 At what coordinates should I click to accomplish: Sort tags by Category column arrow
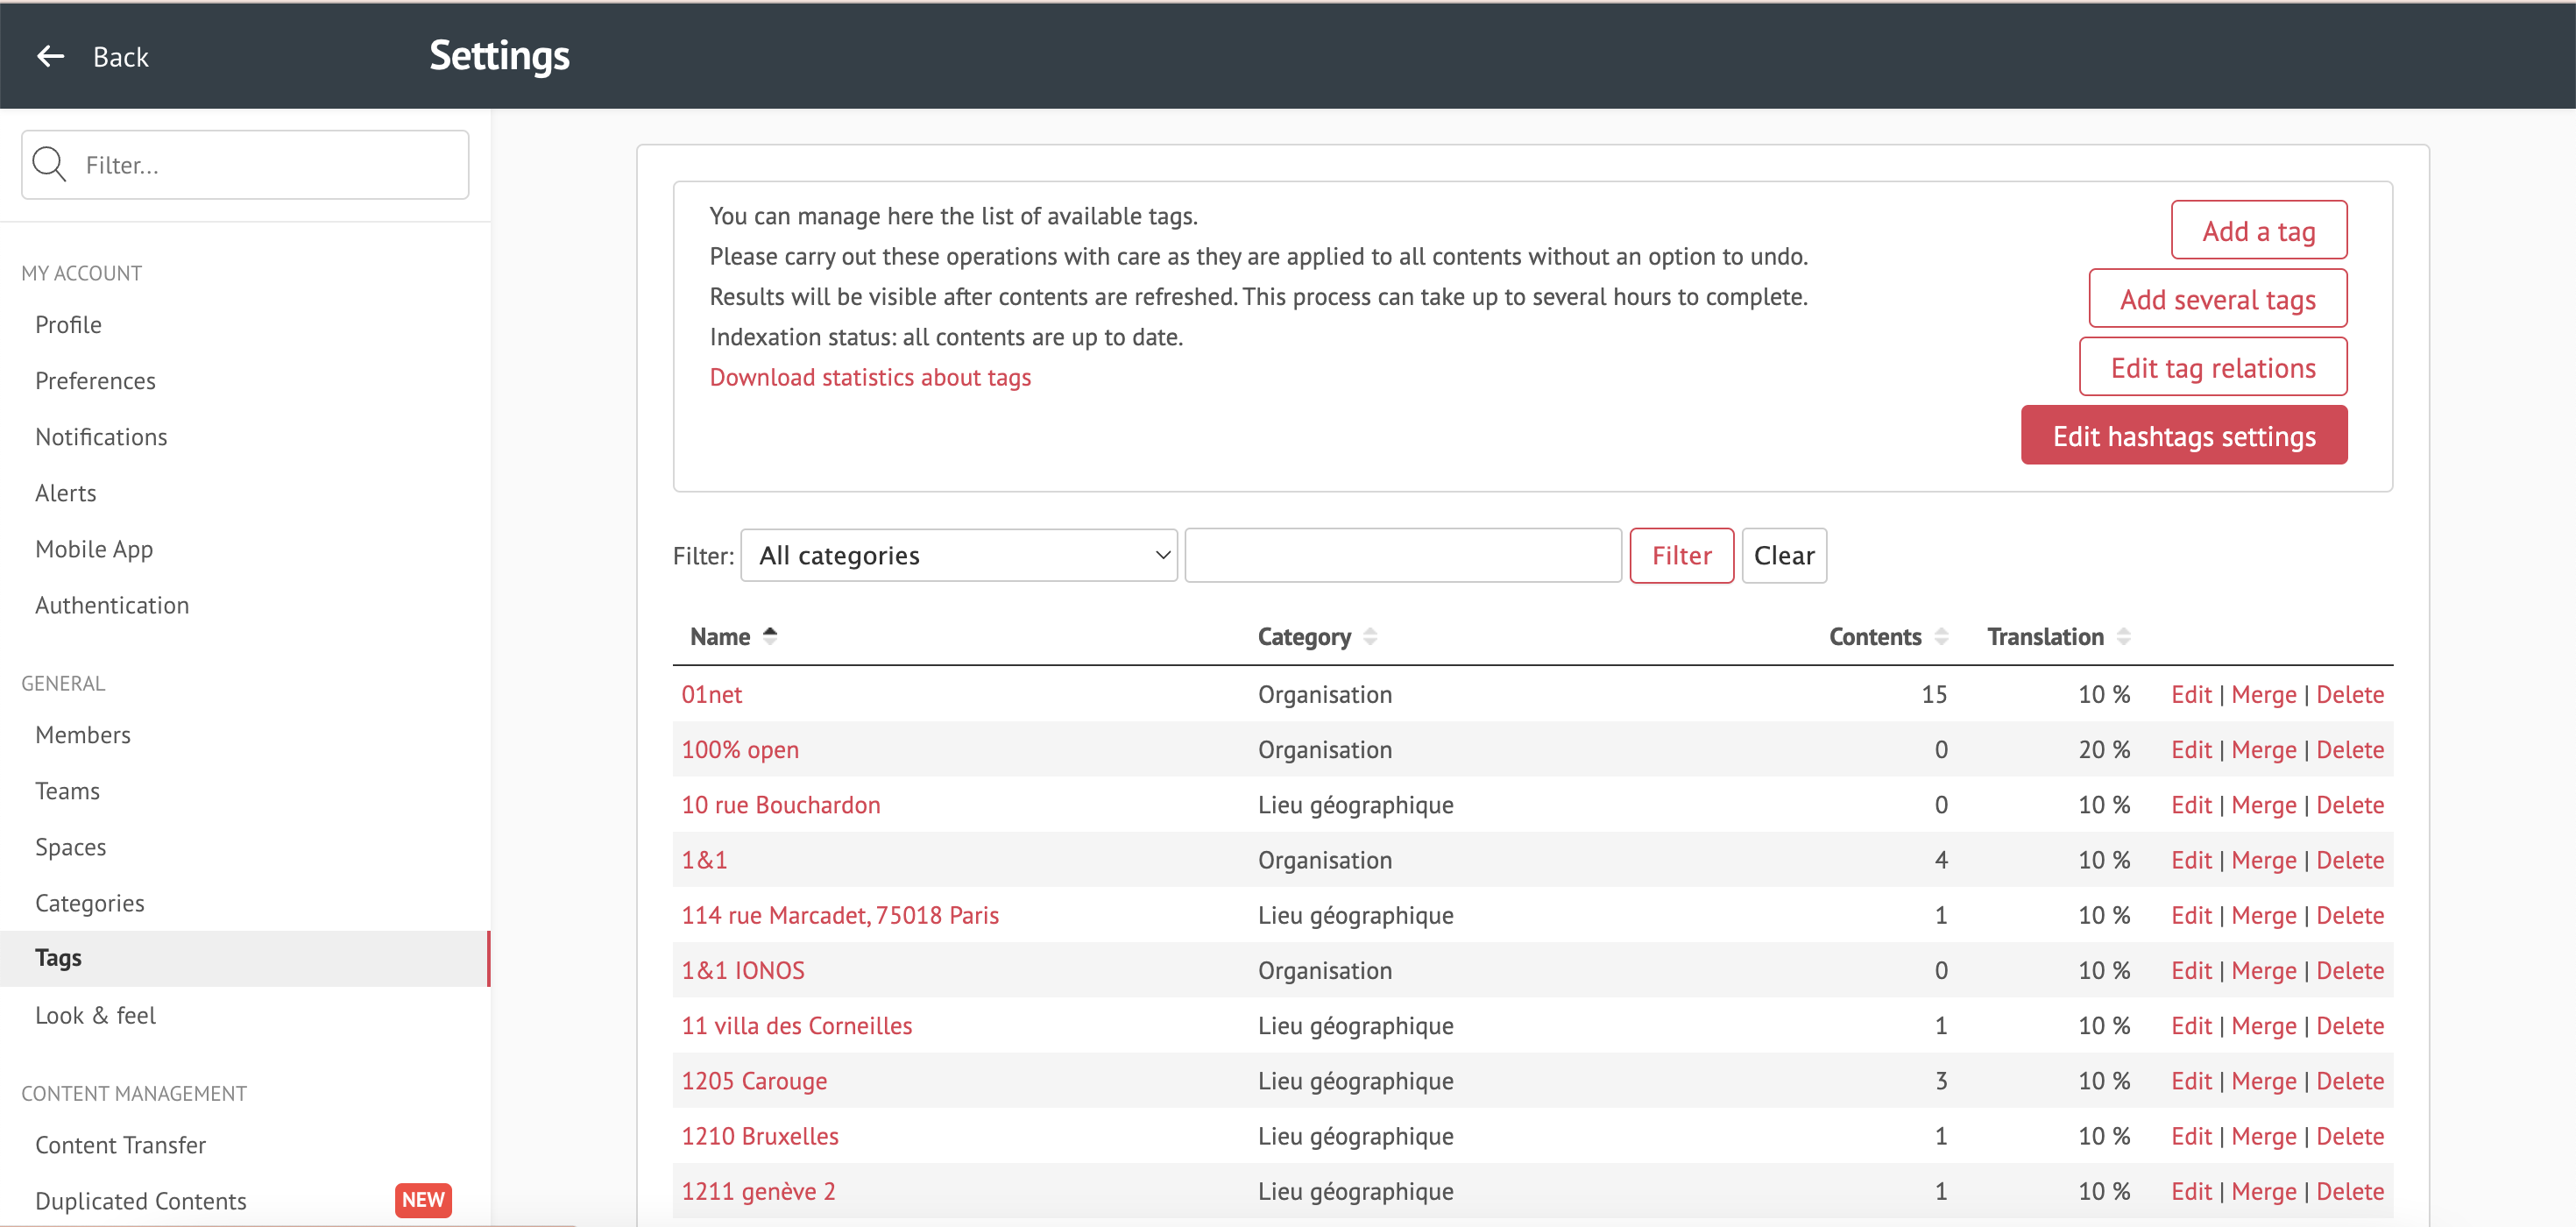(1370, 636)
